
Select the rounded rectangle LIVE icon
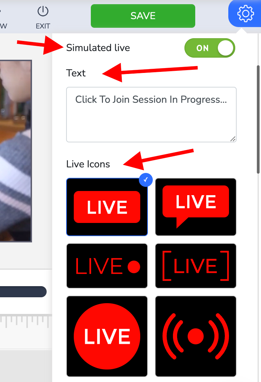coord(107,207)
